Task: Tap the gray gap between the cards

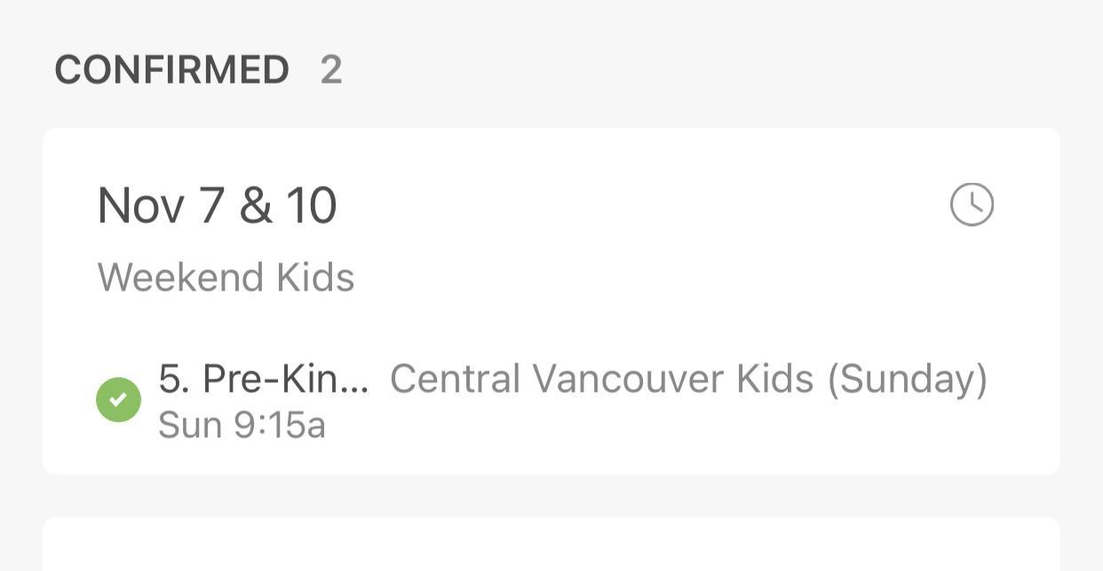Action: click(x=551, y=496)
